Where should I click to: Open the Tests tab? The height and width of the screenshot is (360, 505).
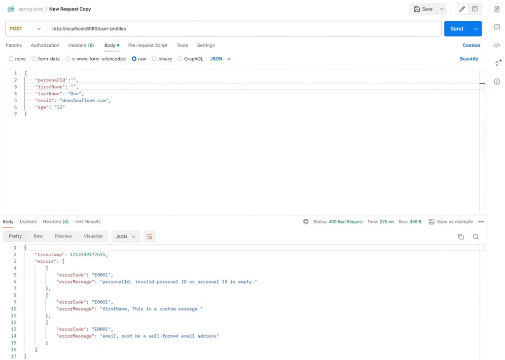coord(182,45)
